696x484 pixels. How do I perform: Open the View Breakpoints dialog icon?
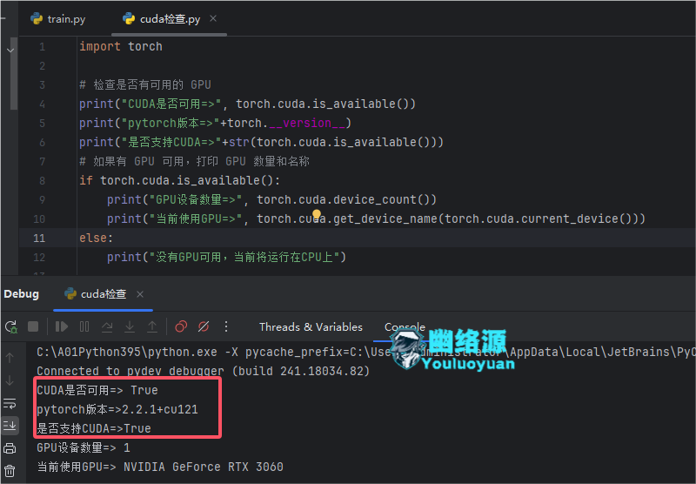point(181,326)
